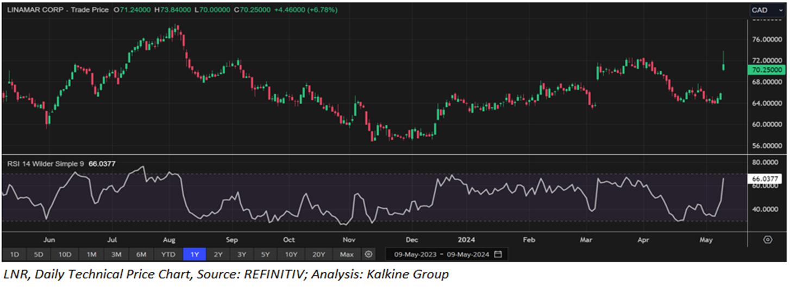The image size is (790, 287).
Task: Switch to YTD time range
Action: (168, 254)
